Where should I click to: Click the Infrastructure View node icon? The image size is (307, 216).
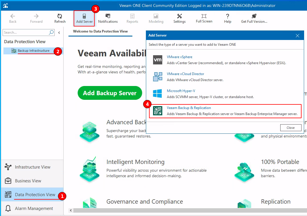(8, 167)
